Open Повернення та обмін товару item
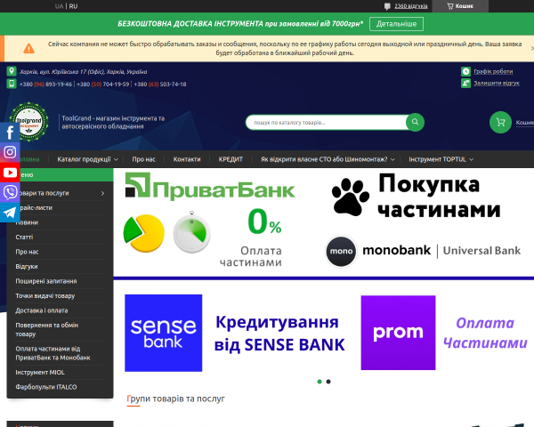Viewport: 534px width, 427px height. point(46,329)
